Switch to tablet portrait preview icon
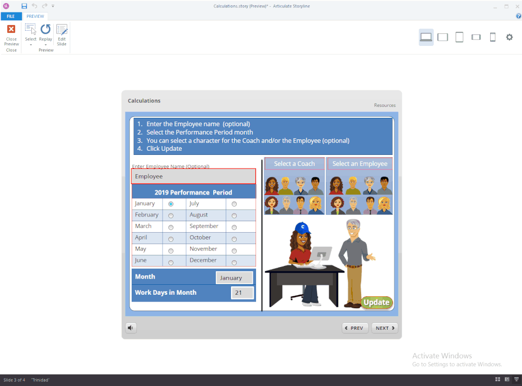 point(459,37)
